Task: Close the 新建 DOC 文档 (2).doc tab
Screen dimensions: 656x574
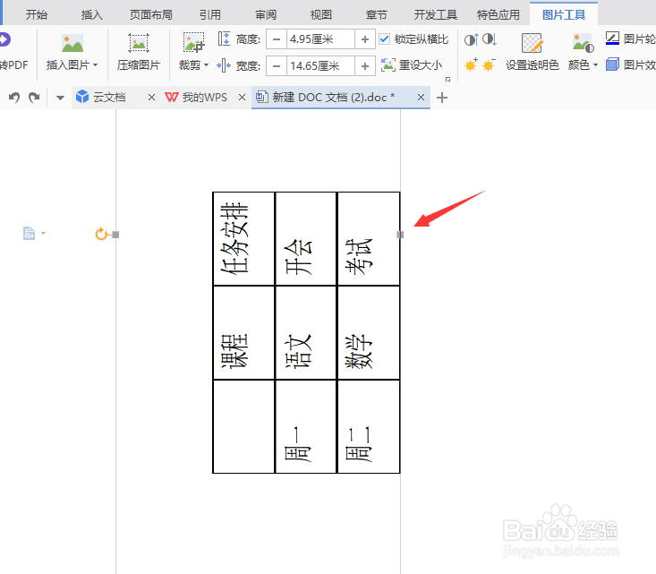Action: [421, 98]
